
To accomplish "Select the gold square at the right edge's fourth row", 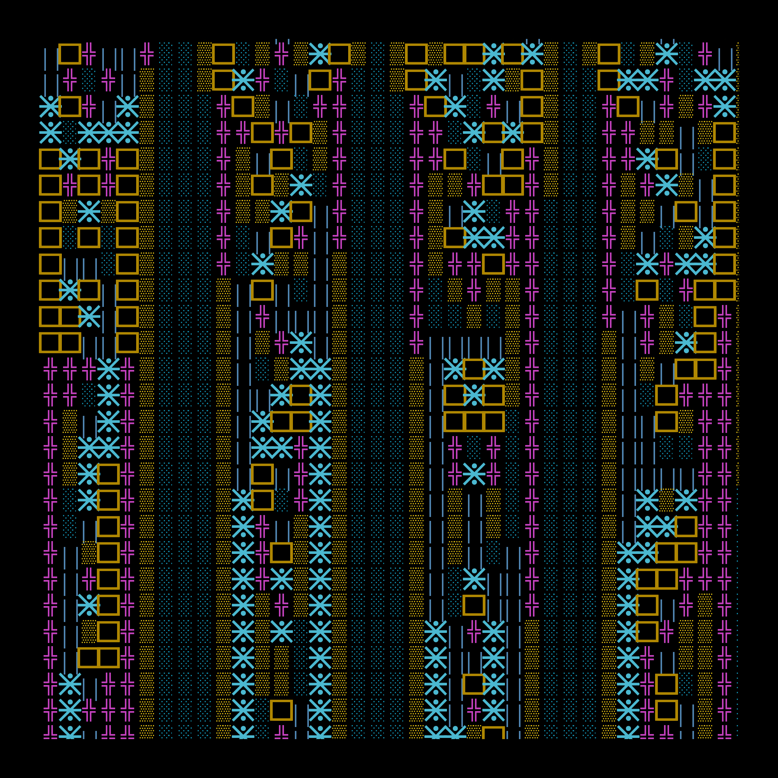I will point(725,133).
